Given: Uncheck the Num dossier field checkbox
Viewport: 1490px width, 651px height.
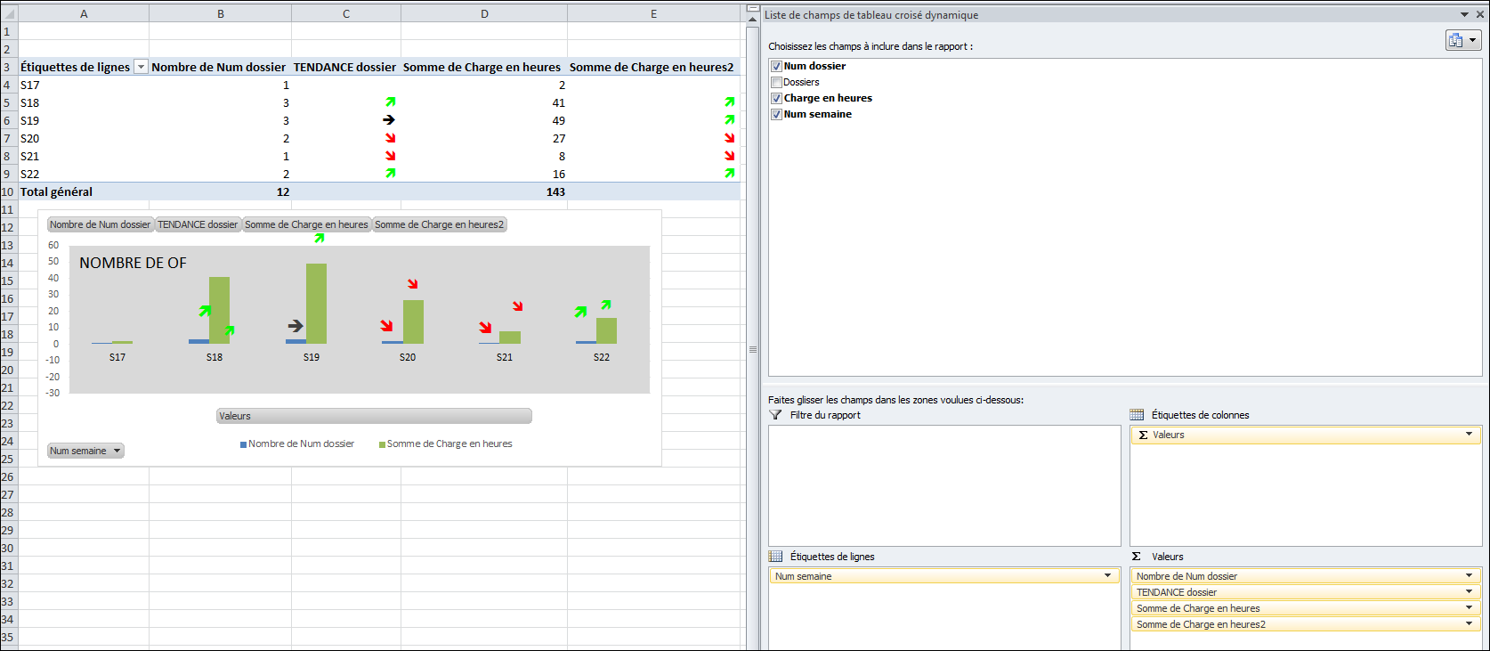Looking at the screenshot, I should (x=776, y=66).
